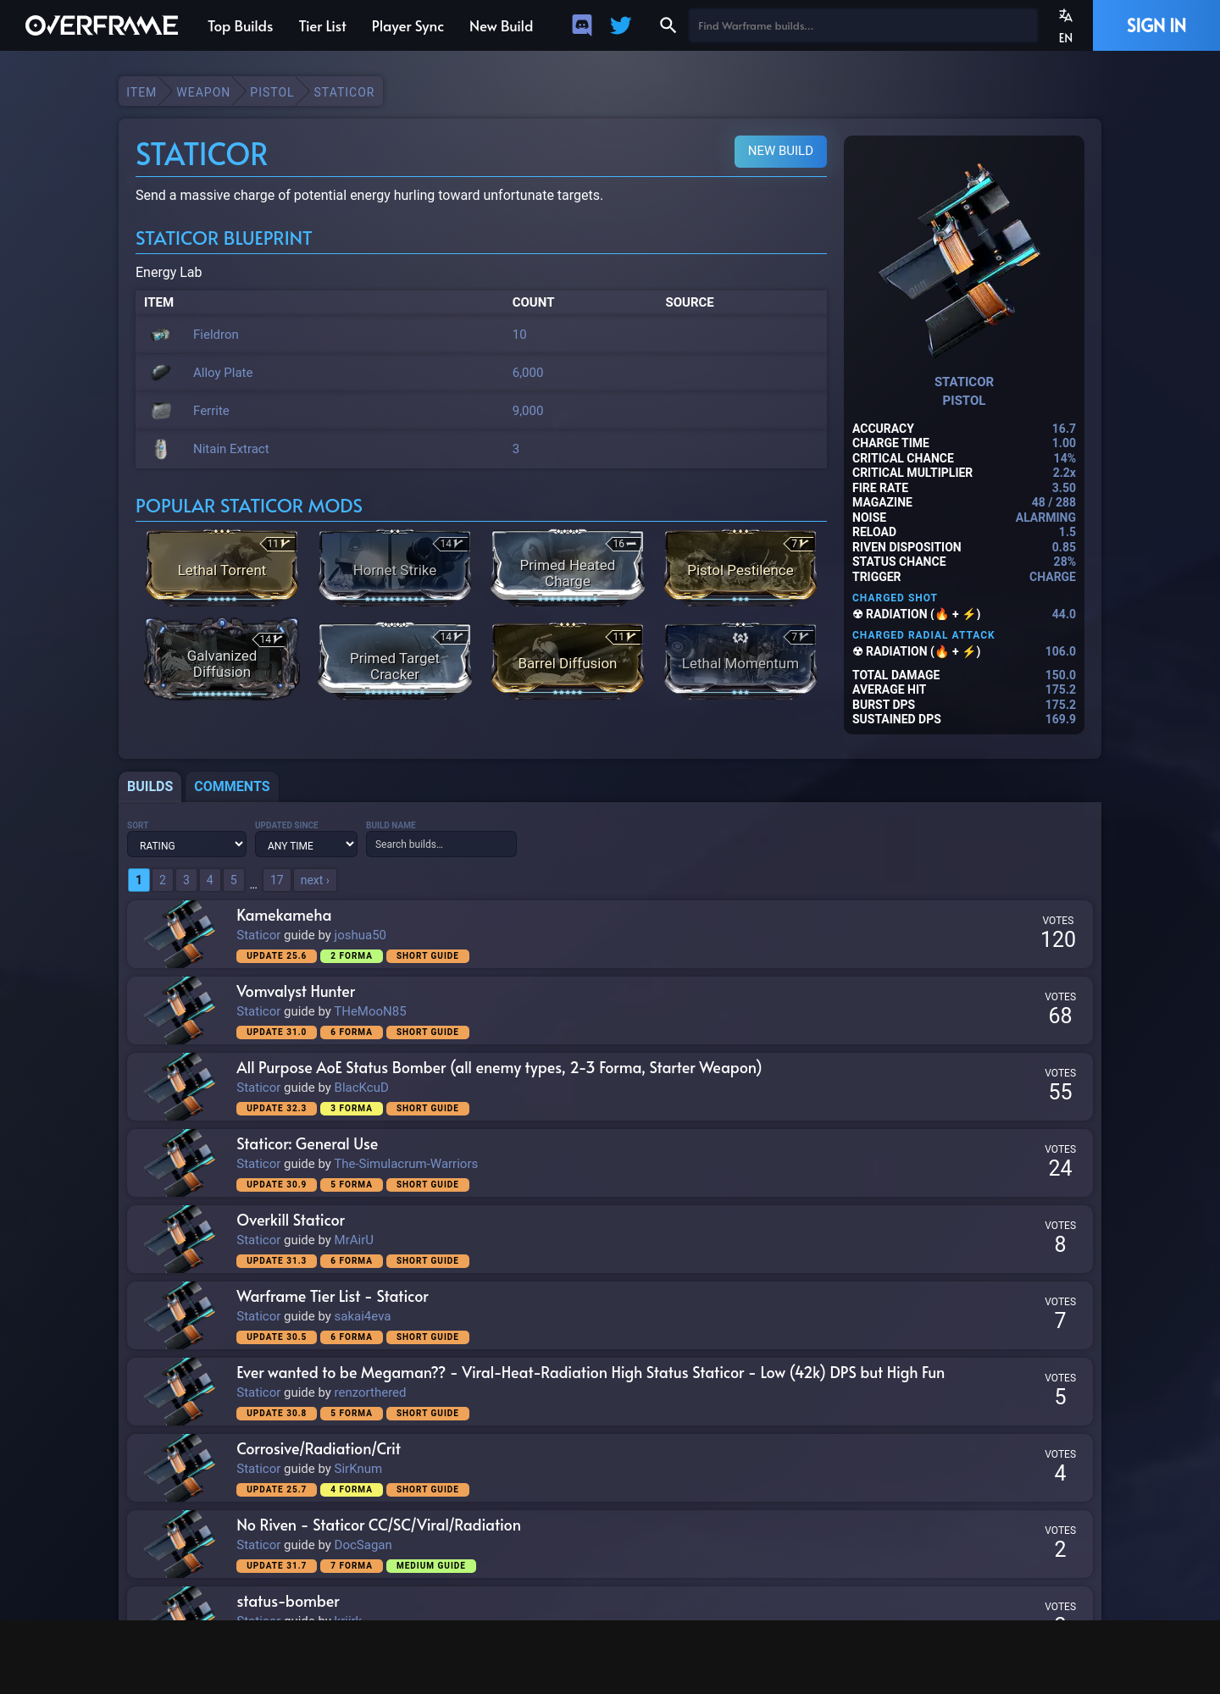This screenshot has width=1220, height=1694.
Task: Go to builds page 2
Action: pos(163,880)
